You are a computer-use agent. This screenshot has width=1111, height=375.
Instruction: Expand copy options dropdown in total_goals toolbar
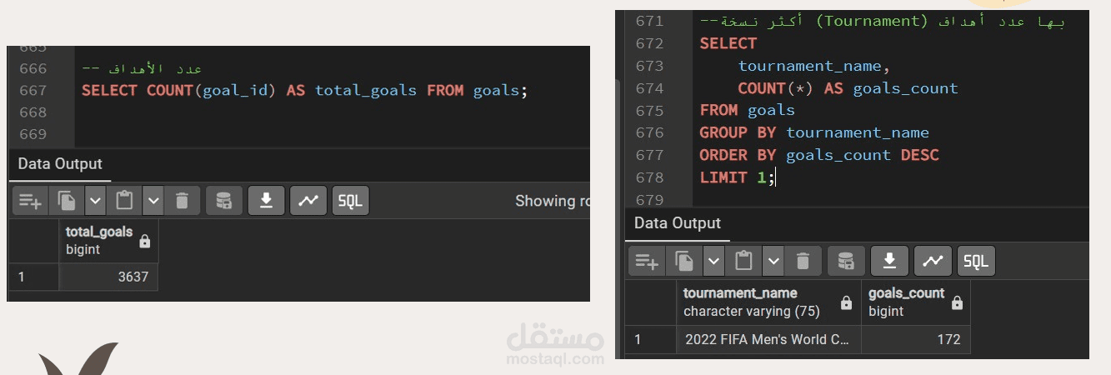[x=95, y=201]
